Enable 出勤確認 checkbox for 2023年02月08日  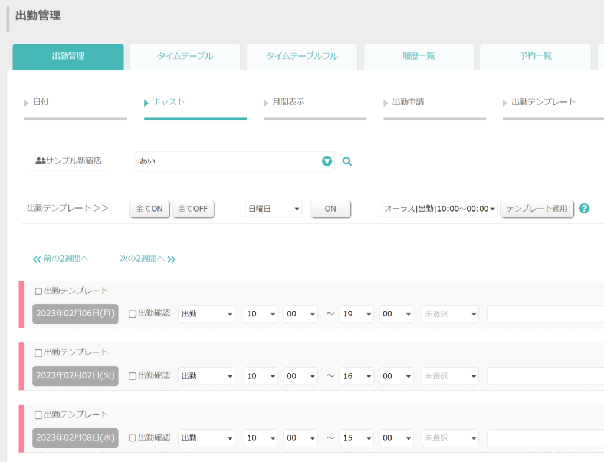point(132,438)
